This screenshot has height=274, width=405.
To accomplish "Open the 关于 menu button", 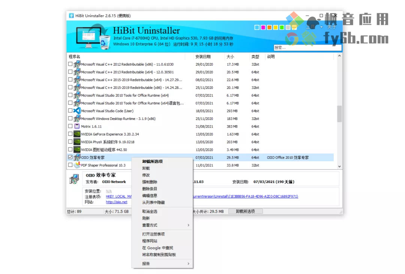I will pyautogui.click(x=331, y=27).
